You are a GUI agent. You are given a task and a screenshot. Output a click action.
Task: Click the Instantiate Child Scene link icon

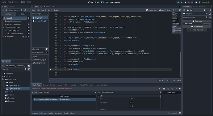(6, 10)
